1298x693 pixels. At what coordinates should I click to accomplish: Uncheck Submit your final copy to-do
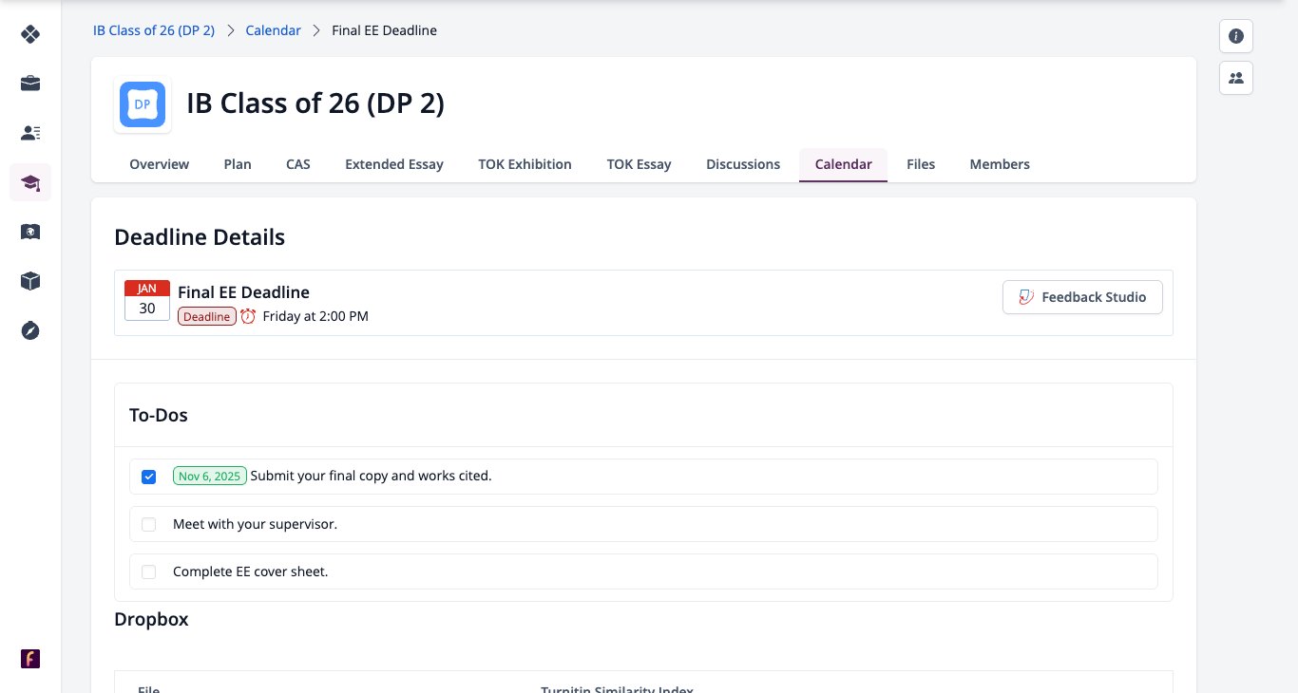click(148, 477)
